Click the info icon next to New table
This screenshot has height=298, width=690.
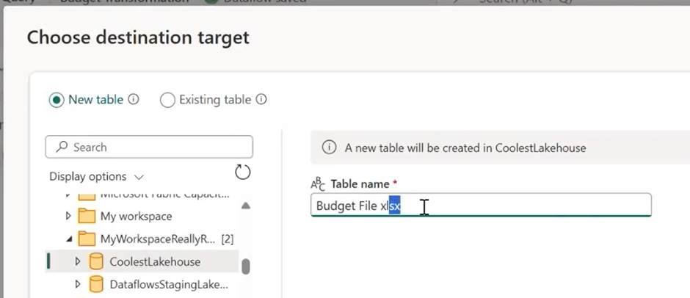tap(134, 100)
